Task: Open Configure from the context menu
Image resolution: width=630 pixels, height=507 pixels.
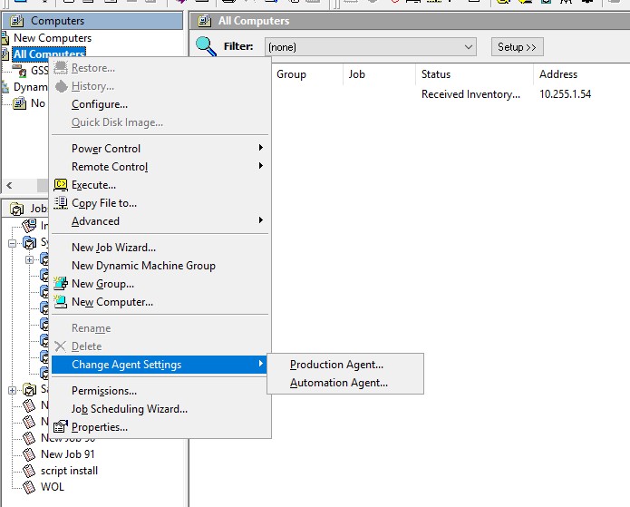Action: (x=100, y=104)
